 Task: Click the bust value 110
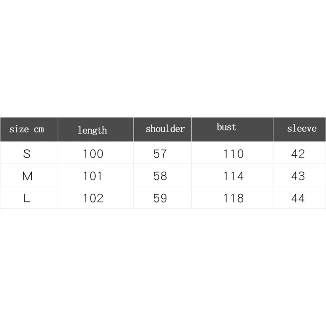click(233, 154)
